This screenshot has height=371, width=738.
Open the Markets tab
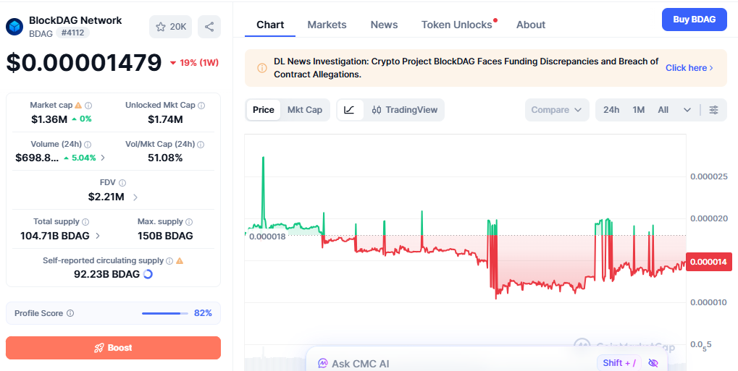click(327, 25)
